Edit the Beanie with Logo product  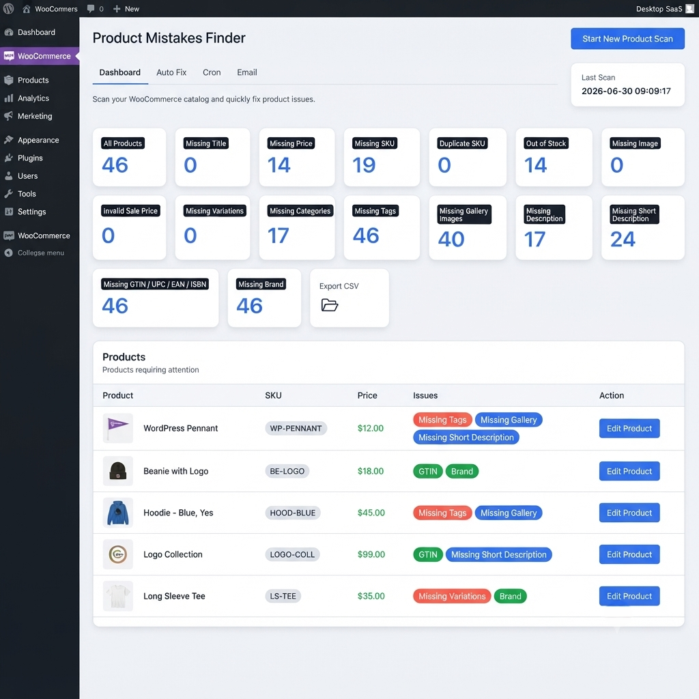click(629, 471)
